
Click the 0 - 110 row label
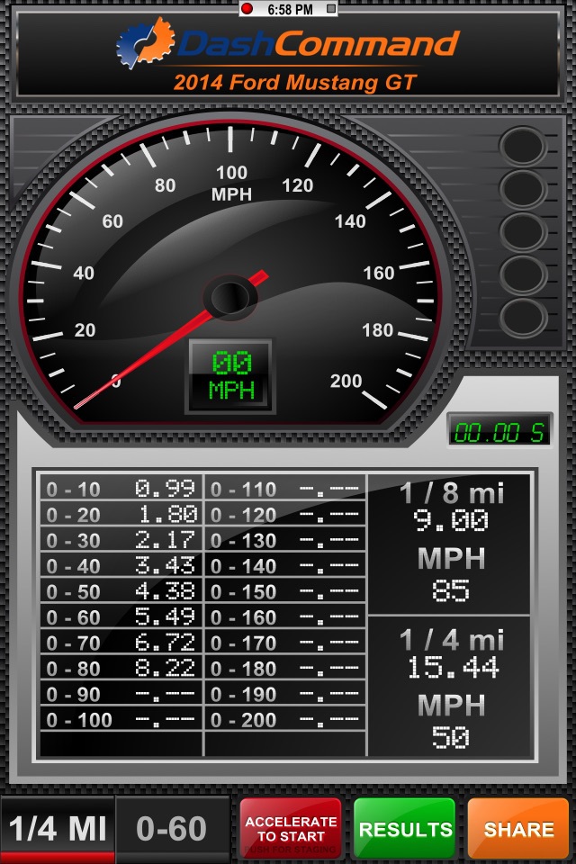click(x=243, y=490)
